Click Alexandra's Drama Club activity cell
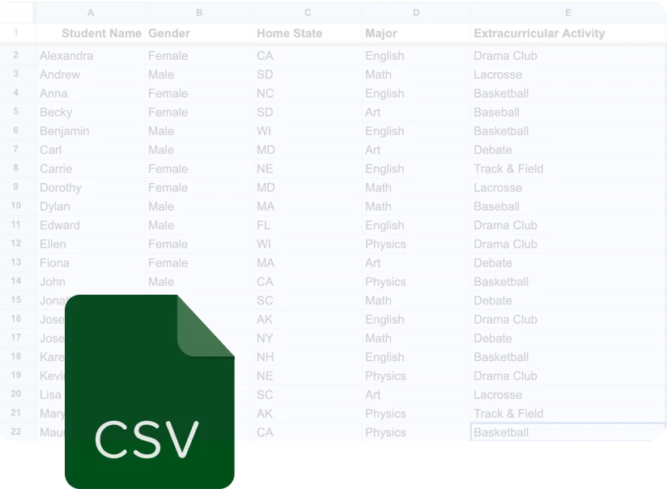 click(x=568, y=56)
